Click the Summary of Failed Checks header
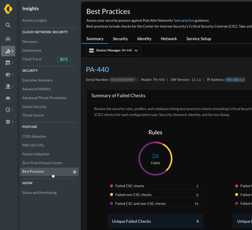 [x=118, y=96]
